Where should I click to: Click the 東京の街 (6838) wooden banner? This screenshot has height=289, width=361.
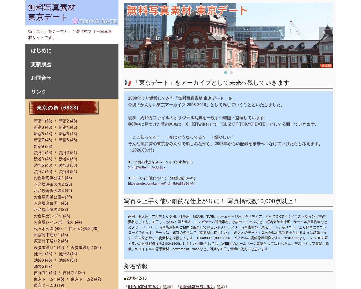(64, 108)
